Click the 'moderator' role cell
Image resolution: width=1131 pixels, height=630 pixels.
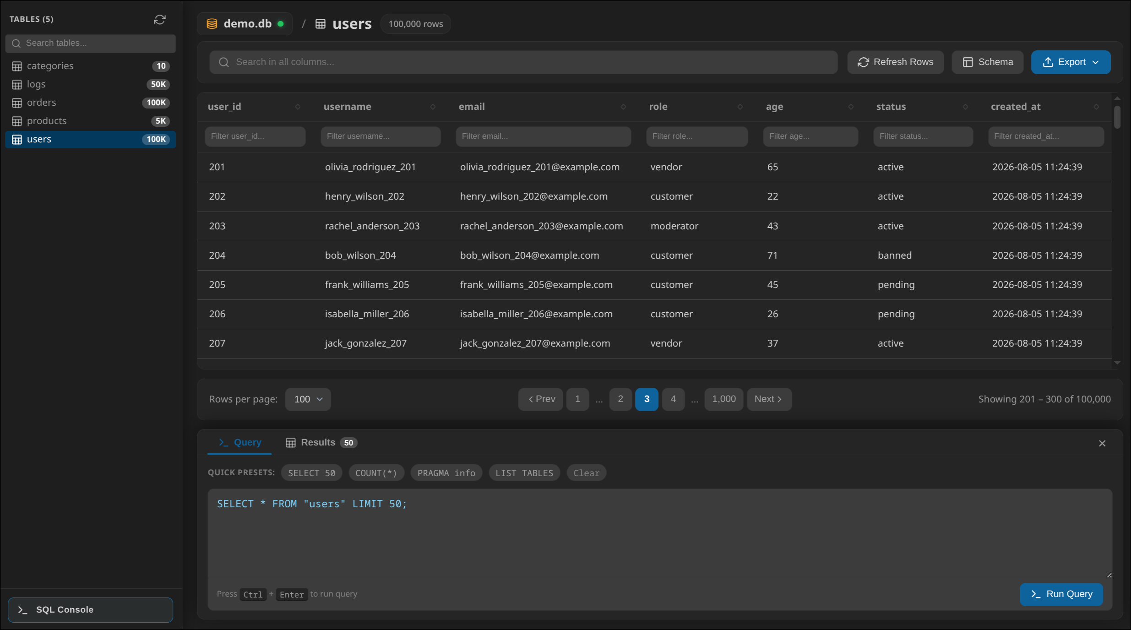(x=674, y=226)
